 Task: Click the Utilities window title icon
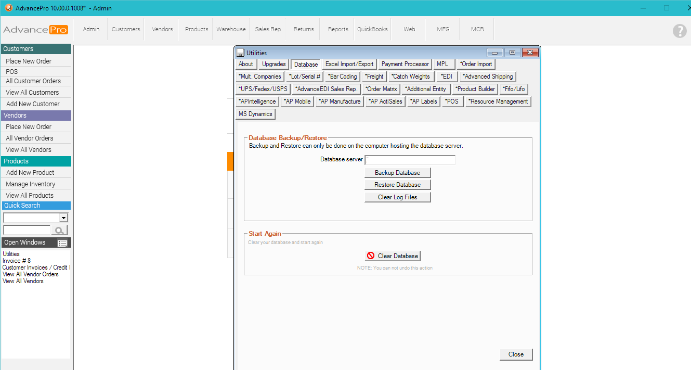(x=240, y=53)
